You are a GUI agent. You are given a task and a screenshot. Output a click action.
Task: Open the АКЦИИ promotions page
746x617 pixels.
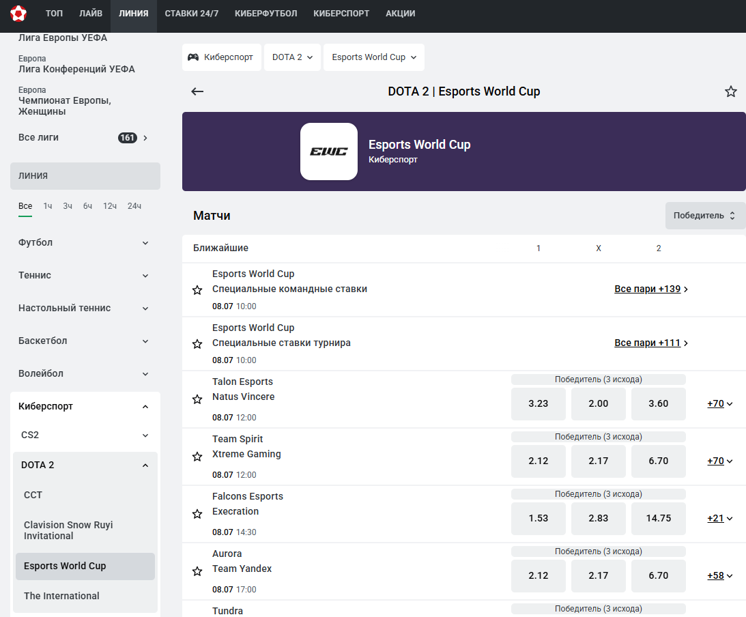point(401,14)
